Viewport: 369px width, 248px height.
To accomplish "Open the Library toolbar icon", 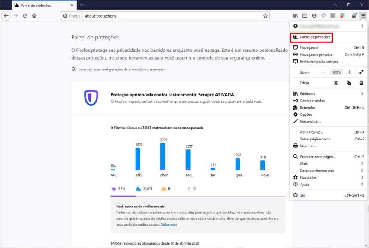I will [296, 16].
